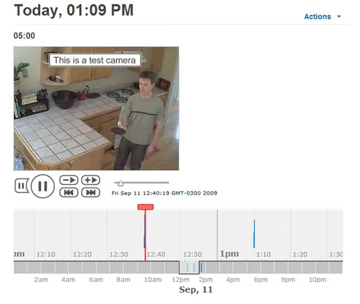This screenshot has width=360, height=304.
Task: Select the blue event bar near 1:10
Action: [254, 233]
